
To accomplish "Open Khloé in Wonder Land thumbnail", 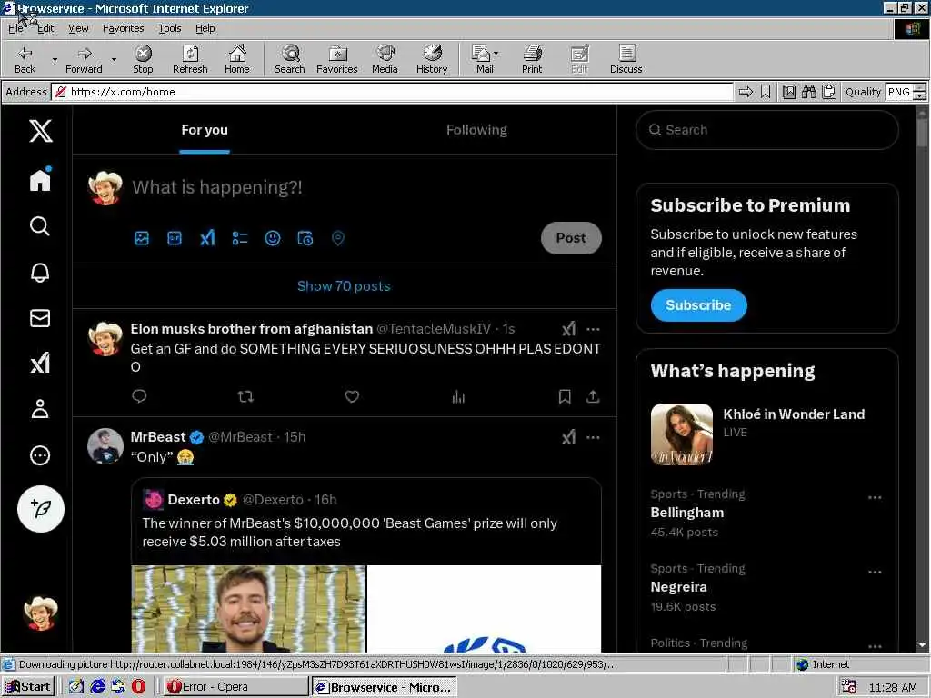I will [x=682, y=434].
